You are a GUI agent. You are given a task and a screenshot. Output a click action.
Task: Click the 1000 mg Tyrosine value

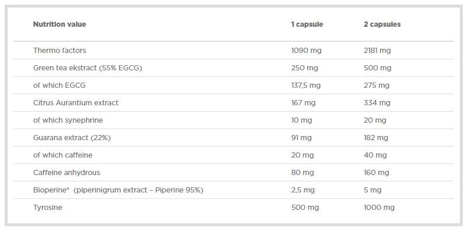[379, 208]
